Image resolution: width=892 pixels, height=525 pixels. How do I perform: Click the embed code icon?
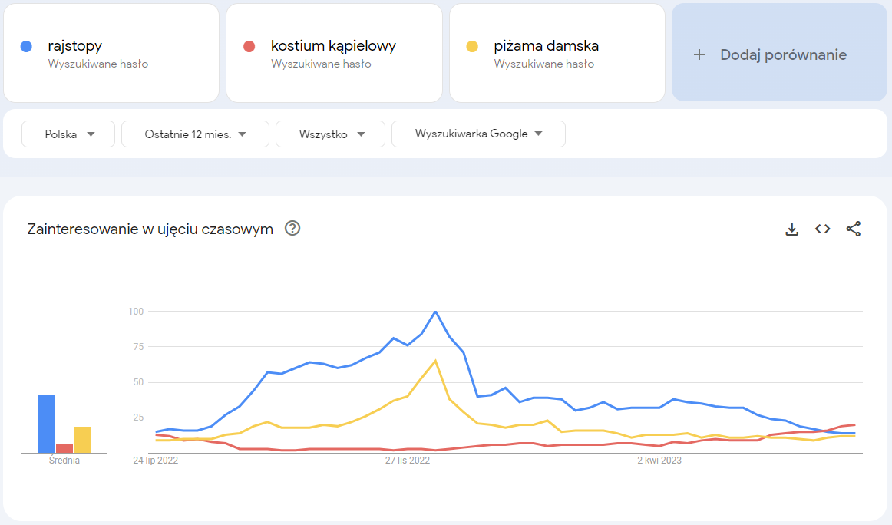[x=823, y=229]
